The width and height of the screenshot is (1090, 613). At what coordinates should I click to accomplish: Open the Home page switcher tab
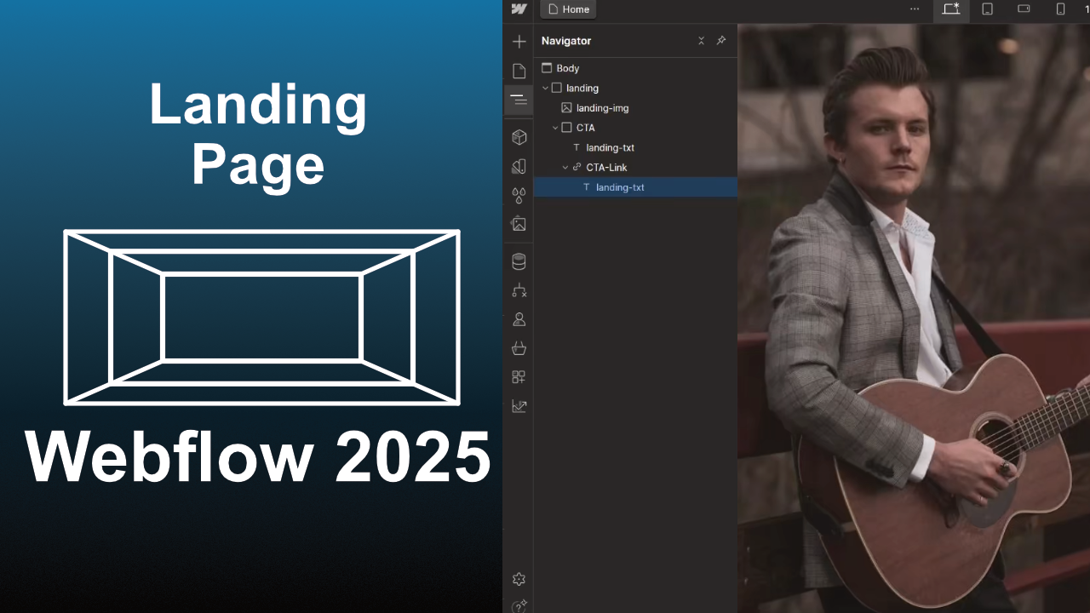point(568,9)
